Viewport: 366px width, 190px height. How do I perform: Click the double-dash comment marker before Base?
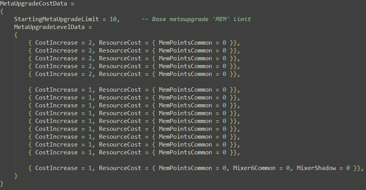pos(145,19)
